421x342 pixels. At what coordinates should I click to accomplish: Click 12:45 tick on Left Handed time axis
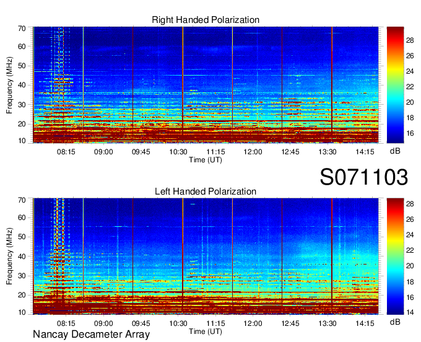coord(290,323)
